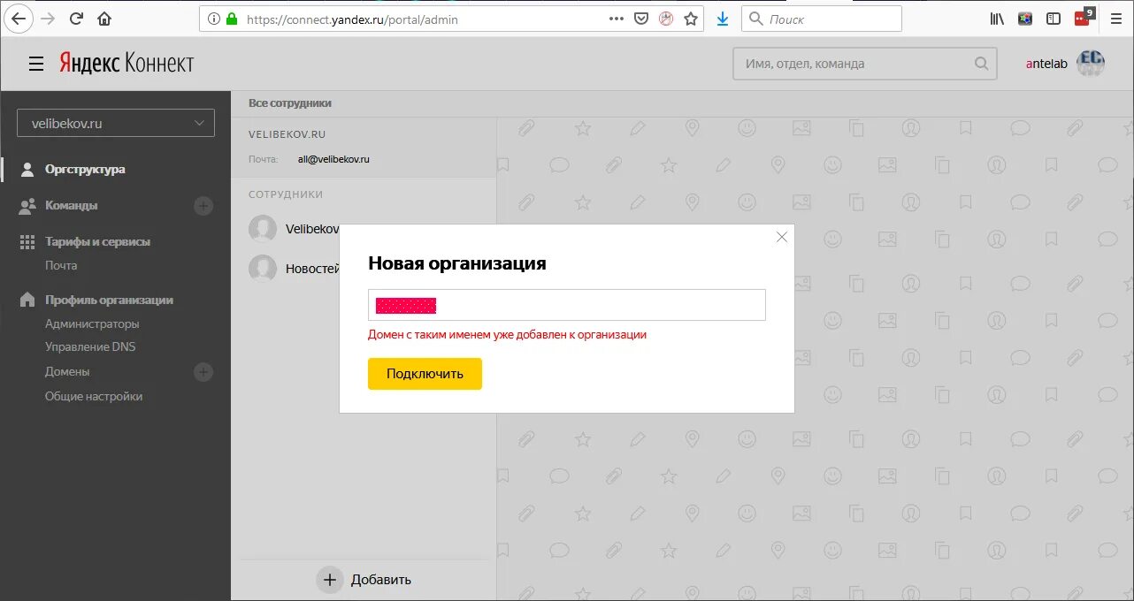Bookmark this page with star icon

coord(691,19)
